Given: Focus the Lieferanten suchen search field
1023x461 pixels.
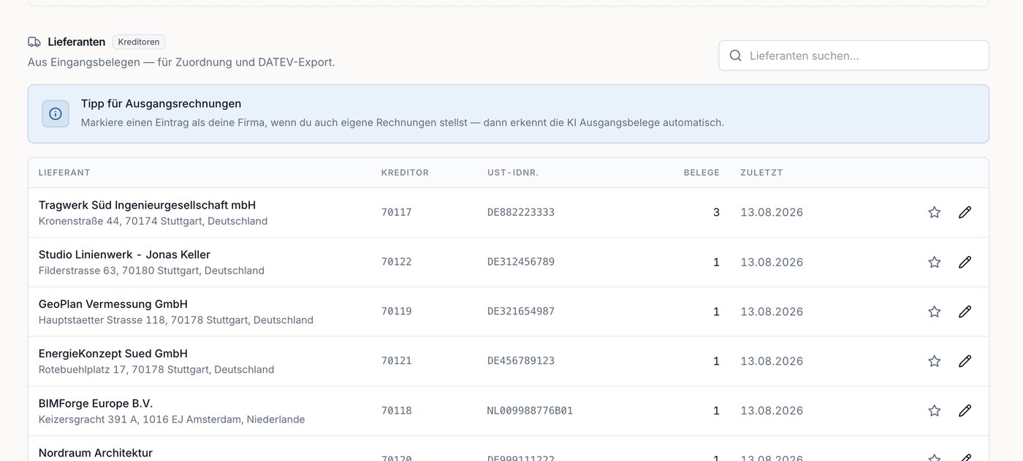Looking at the screenshot, I should (x=853, y=55).
